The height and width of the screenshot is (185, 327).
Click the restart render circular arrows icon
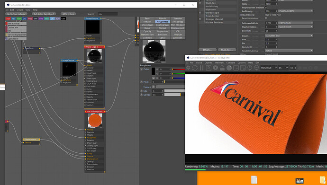point(195,68)
